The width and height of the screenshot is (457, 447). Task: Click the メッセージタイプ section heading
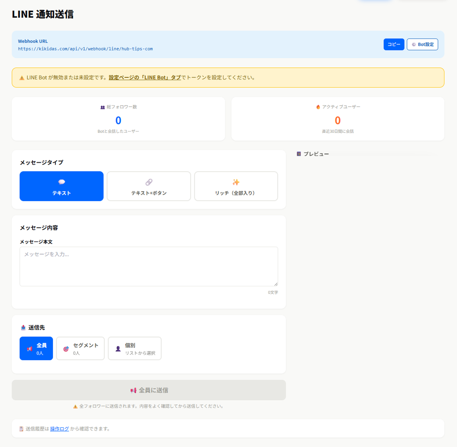point(42,163)
